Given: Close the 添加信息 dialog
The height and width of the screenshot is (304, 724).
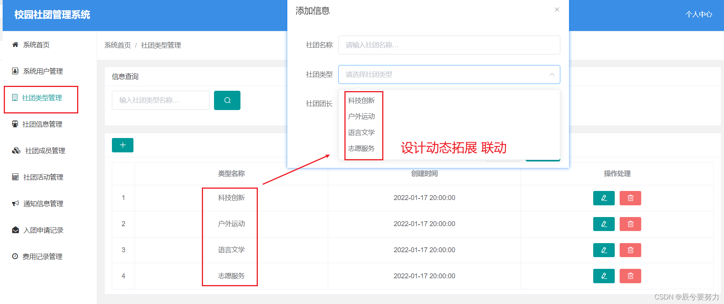Looking at the screenshot, I should [x=557, y=10].
